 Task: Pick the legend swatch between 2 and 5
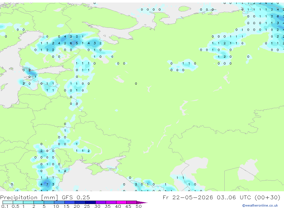click(39, 202)
